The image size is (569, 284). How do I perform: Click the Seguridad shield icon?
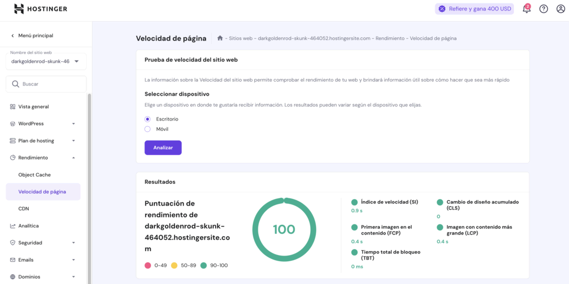click(x=12, y=243)
